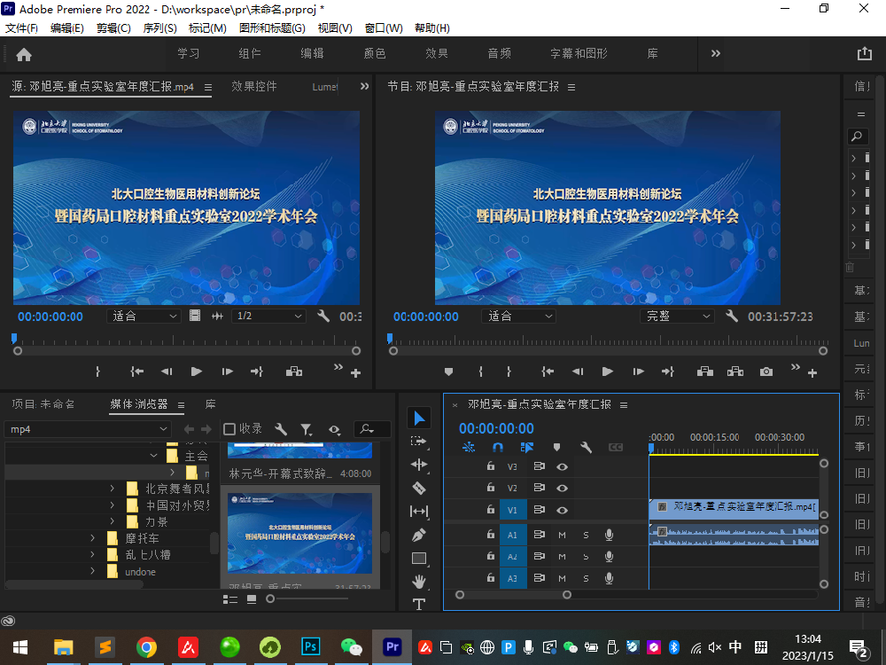Switch to 编辑 workspace tab

[x=312, y=53]
